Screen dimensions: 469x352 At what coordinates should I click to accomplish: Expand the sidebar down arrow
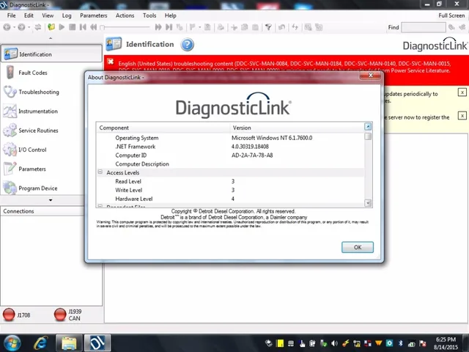tap(51, 200)
